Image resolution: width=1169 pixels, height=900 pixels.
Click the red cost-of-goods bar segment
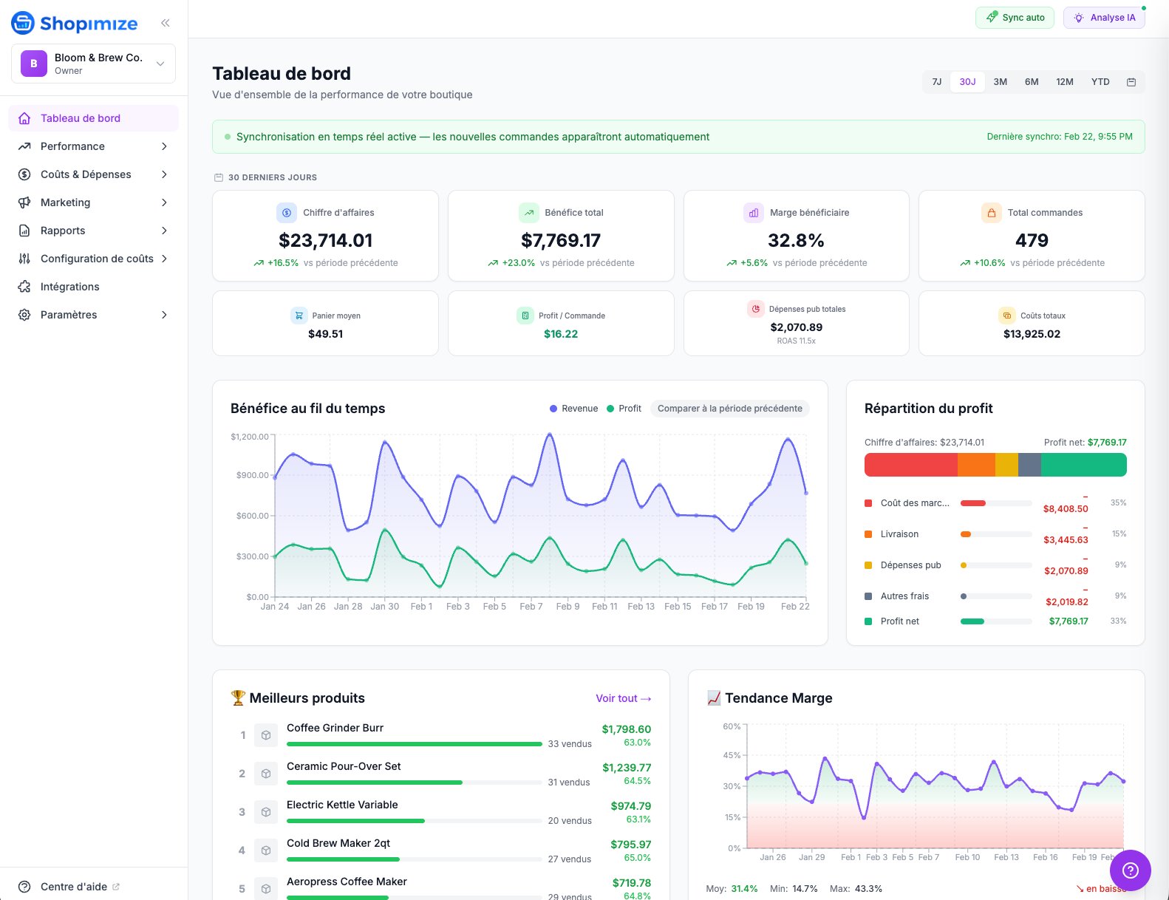(910, 465)
